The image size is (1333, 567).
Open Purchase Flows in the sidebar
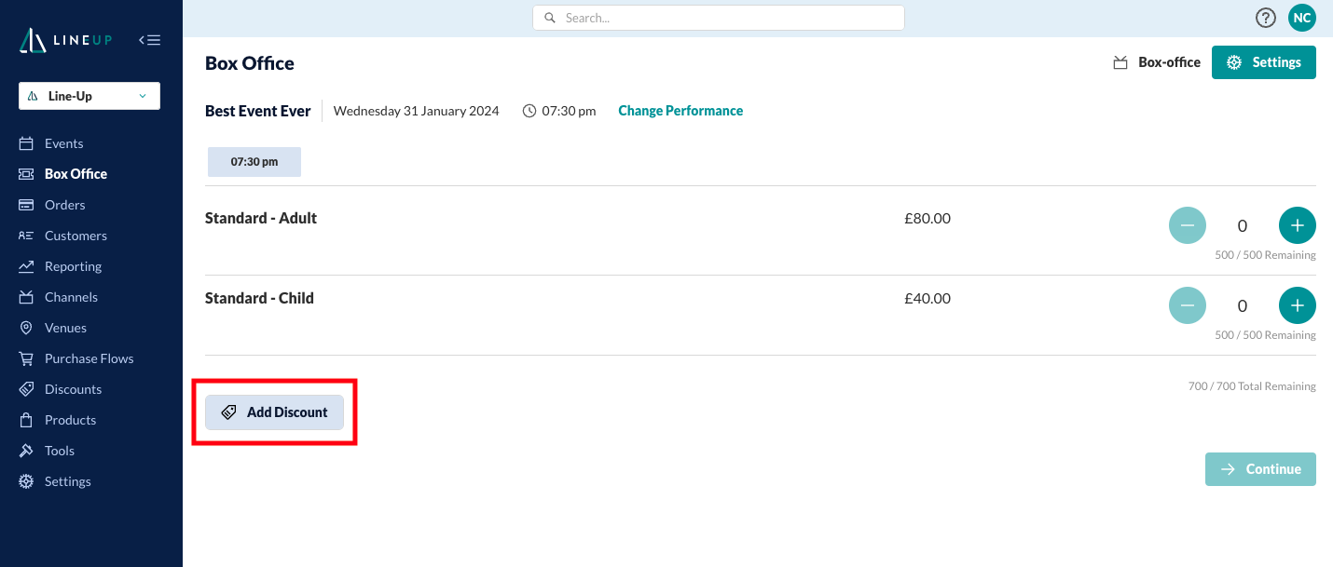[89, 358]
